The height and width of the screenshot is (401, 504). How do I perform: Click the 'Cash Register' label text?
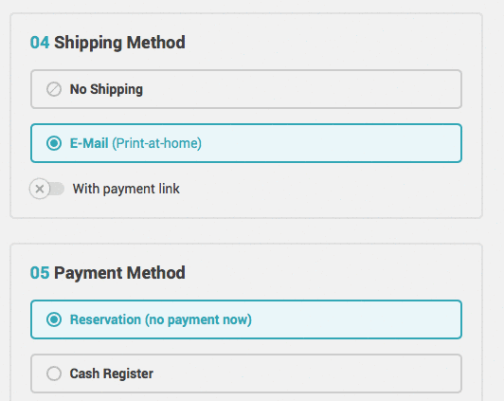[112, 374]
